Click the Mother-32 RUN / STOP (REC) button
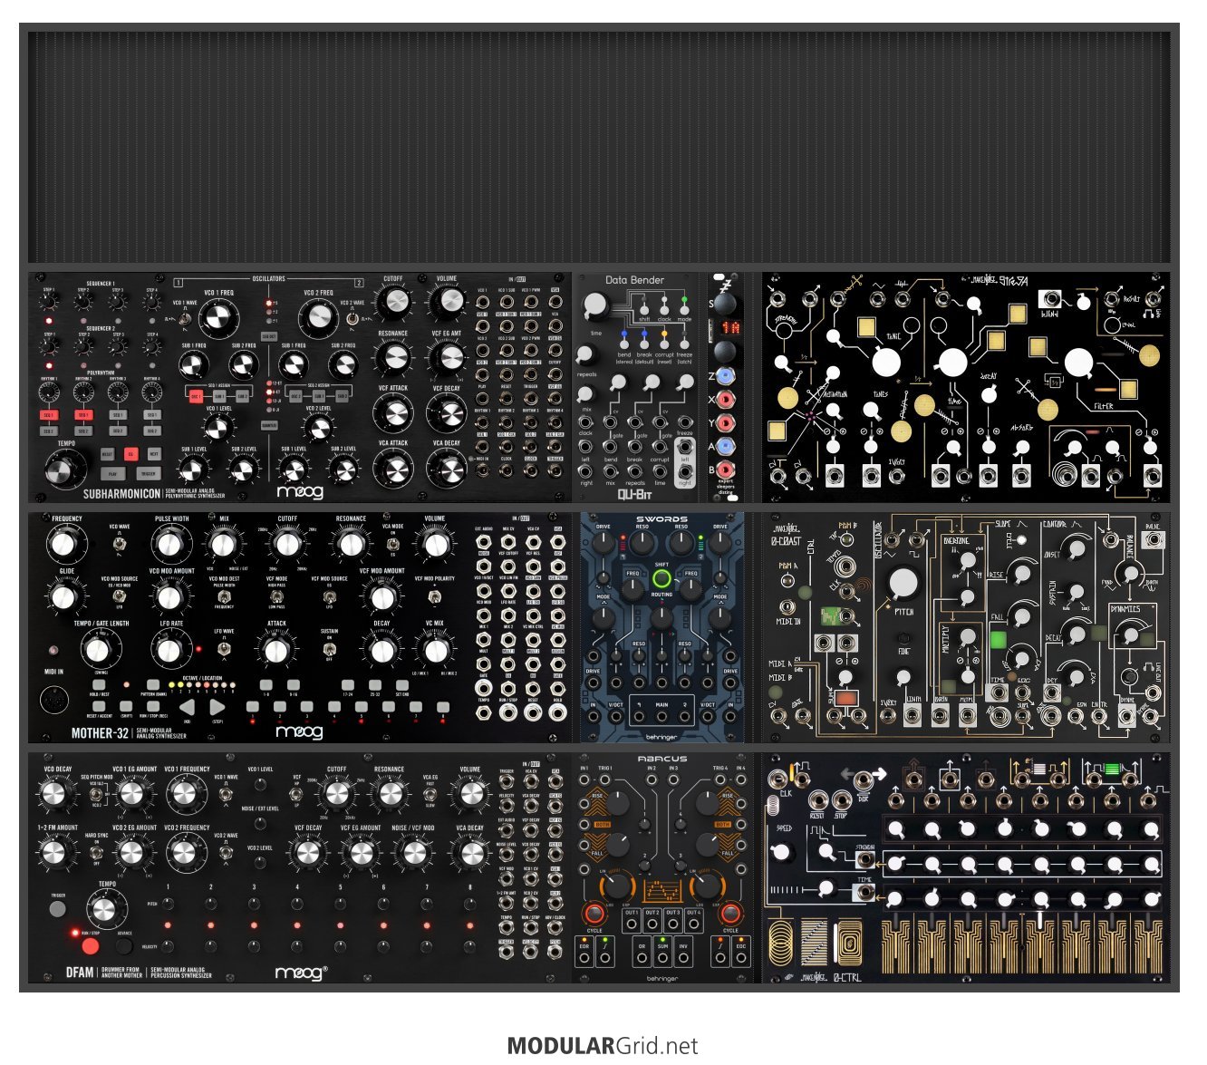 (153, 708)
